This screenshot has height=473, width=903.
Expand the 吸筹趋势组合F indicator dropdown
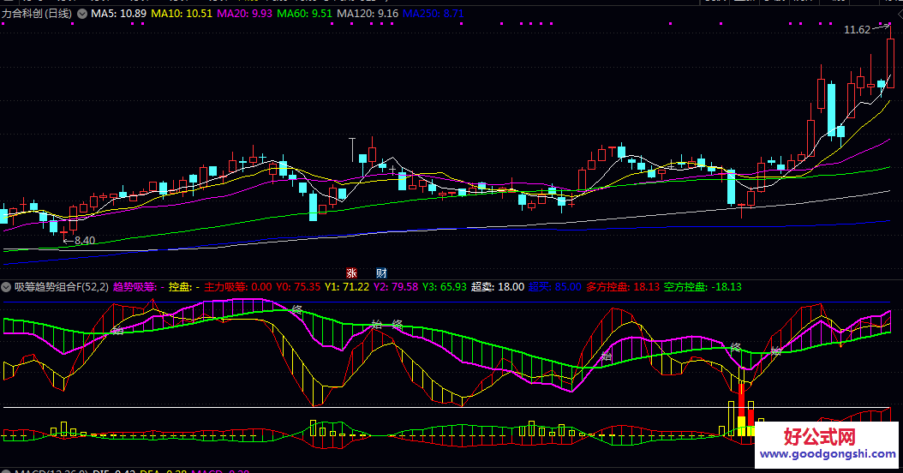point(7,287)
